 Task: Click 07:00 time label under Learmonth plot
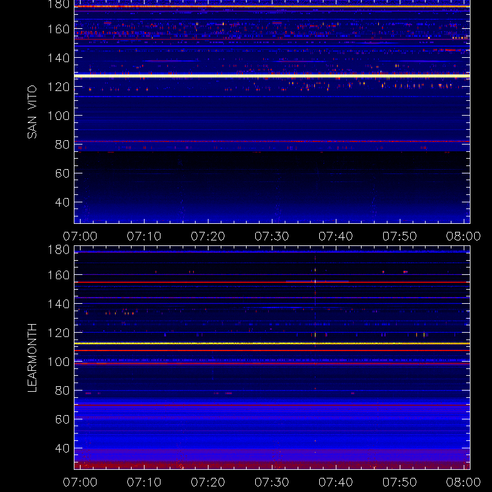pos(80,482)
